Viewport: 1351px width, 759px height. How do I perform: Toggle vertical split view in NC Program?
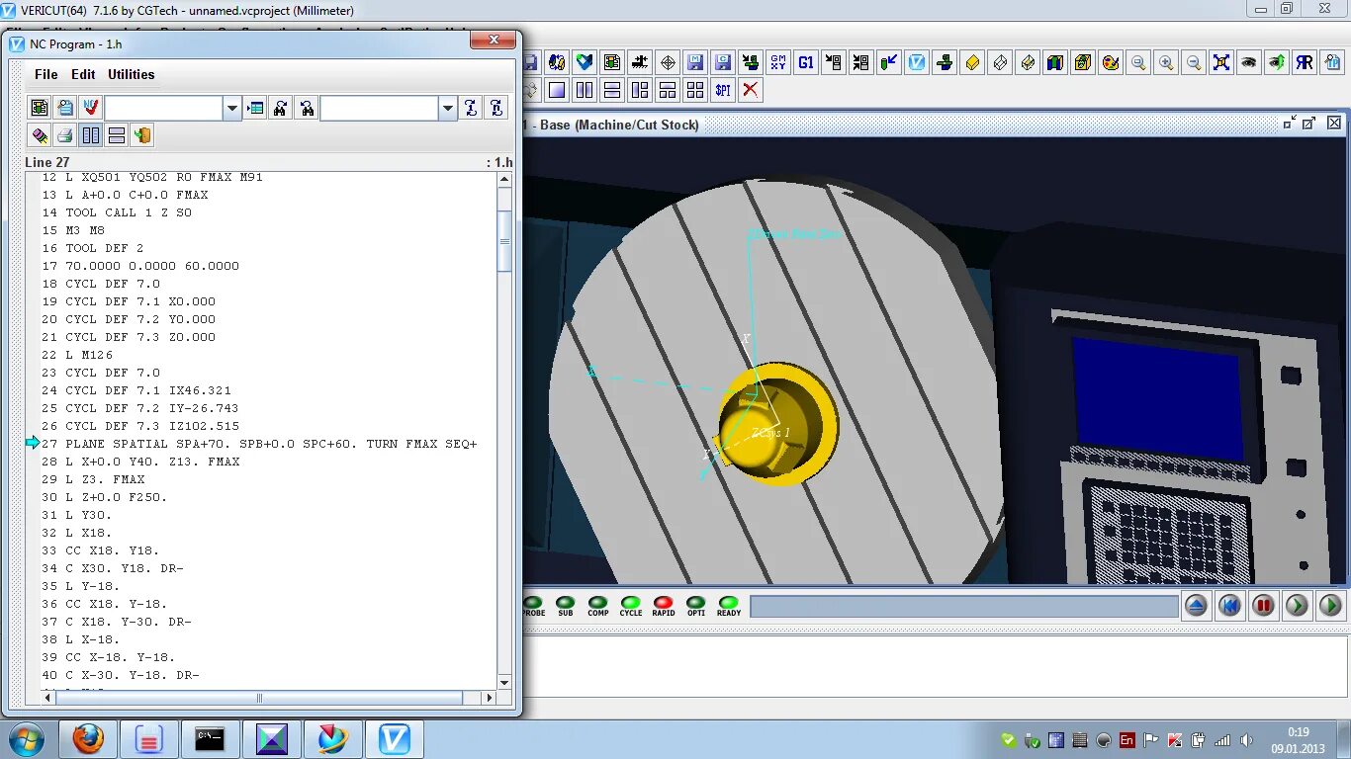click(91, 135)
